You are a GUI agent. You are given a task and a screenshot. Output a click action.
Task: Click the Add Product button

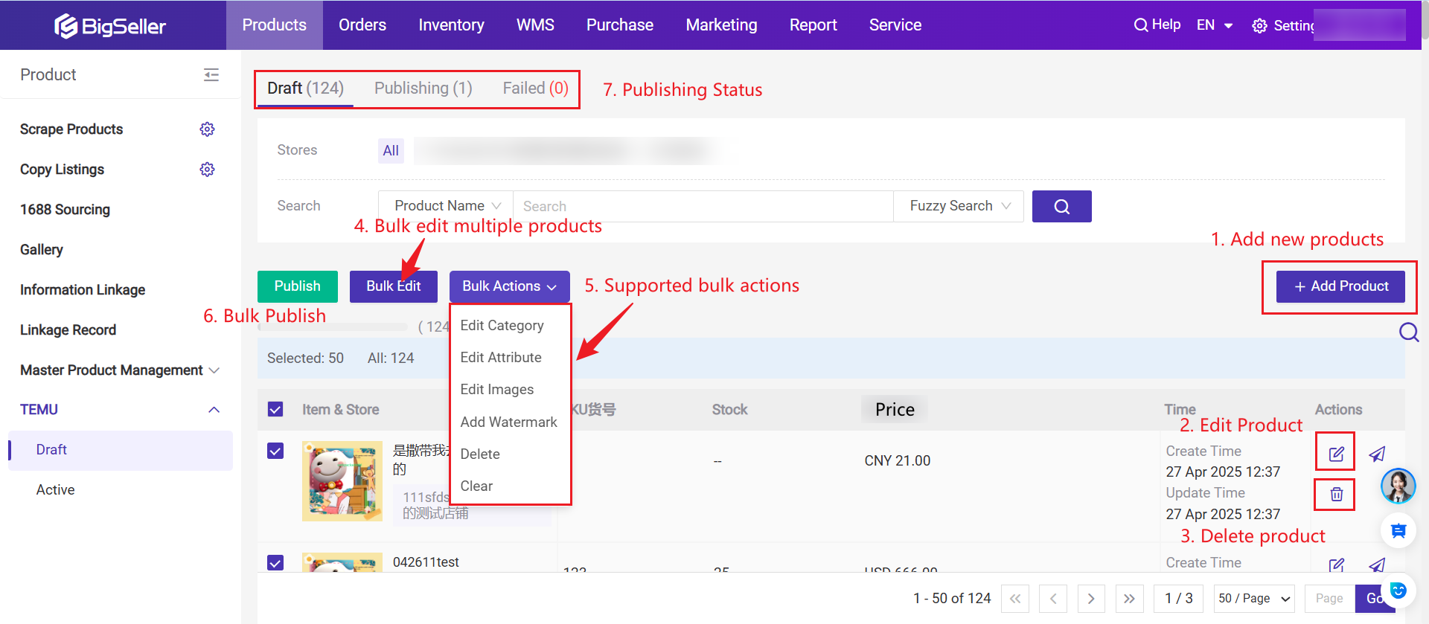(x=1340, y=286)
